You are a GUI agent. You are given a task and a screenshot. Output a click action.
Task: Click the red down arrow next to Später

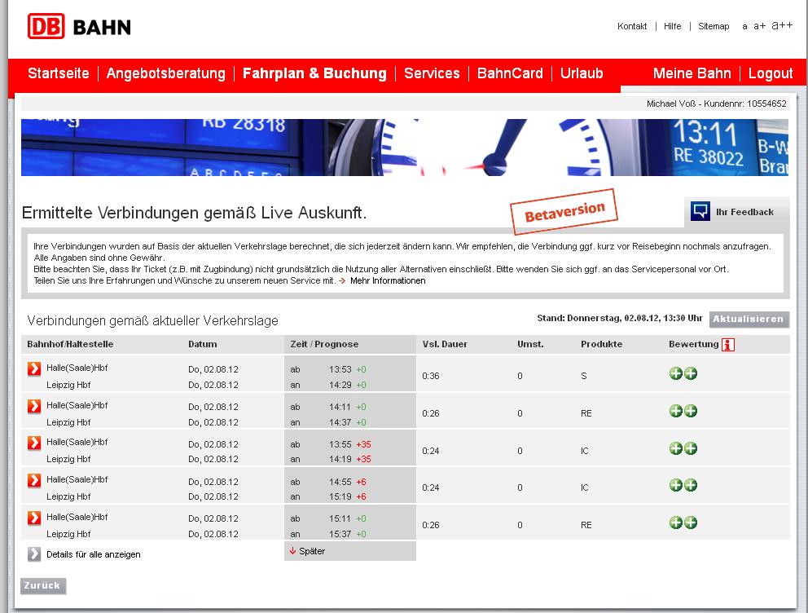[x=292, y=551]
